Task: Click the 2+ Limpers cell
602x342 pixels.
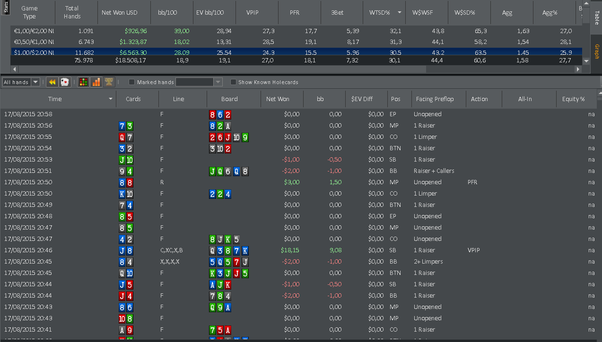Action: point(428,262)
